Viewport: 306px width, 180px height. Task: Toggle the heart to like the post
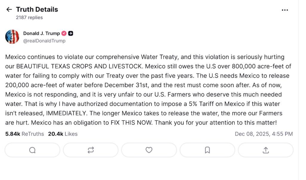tap(149, 150)
